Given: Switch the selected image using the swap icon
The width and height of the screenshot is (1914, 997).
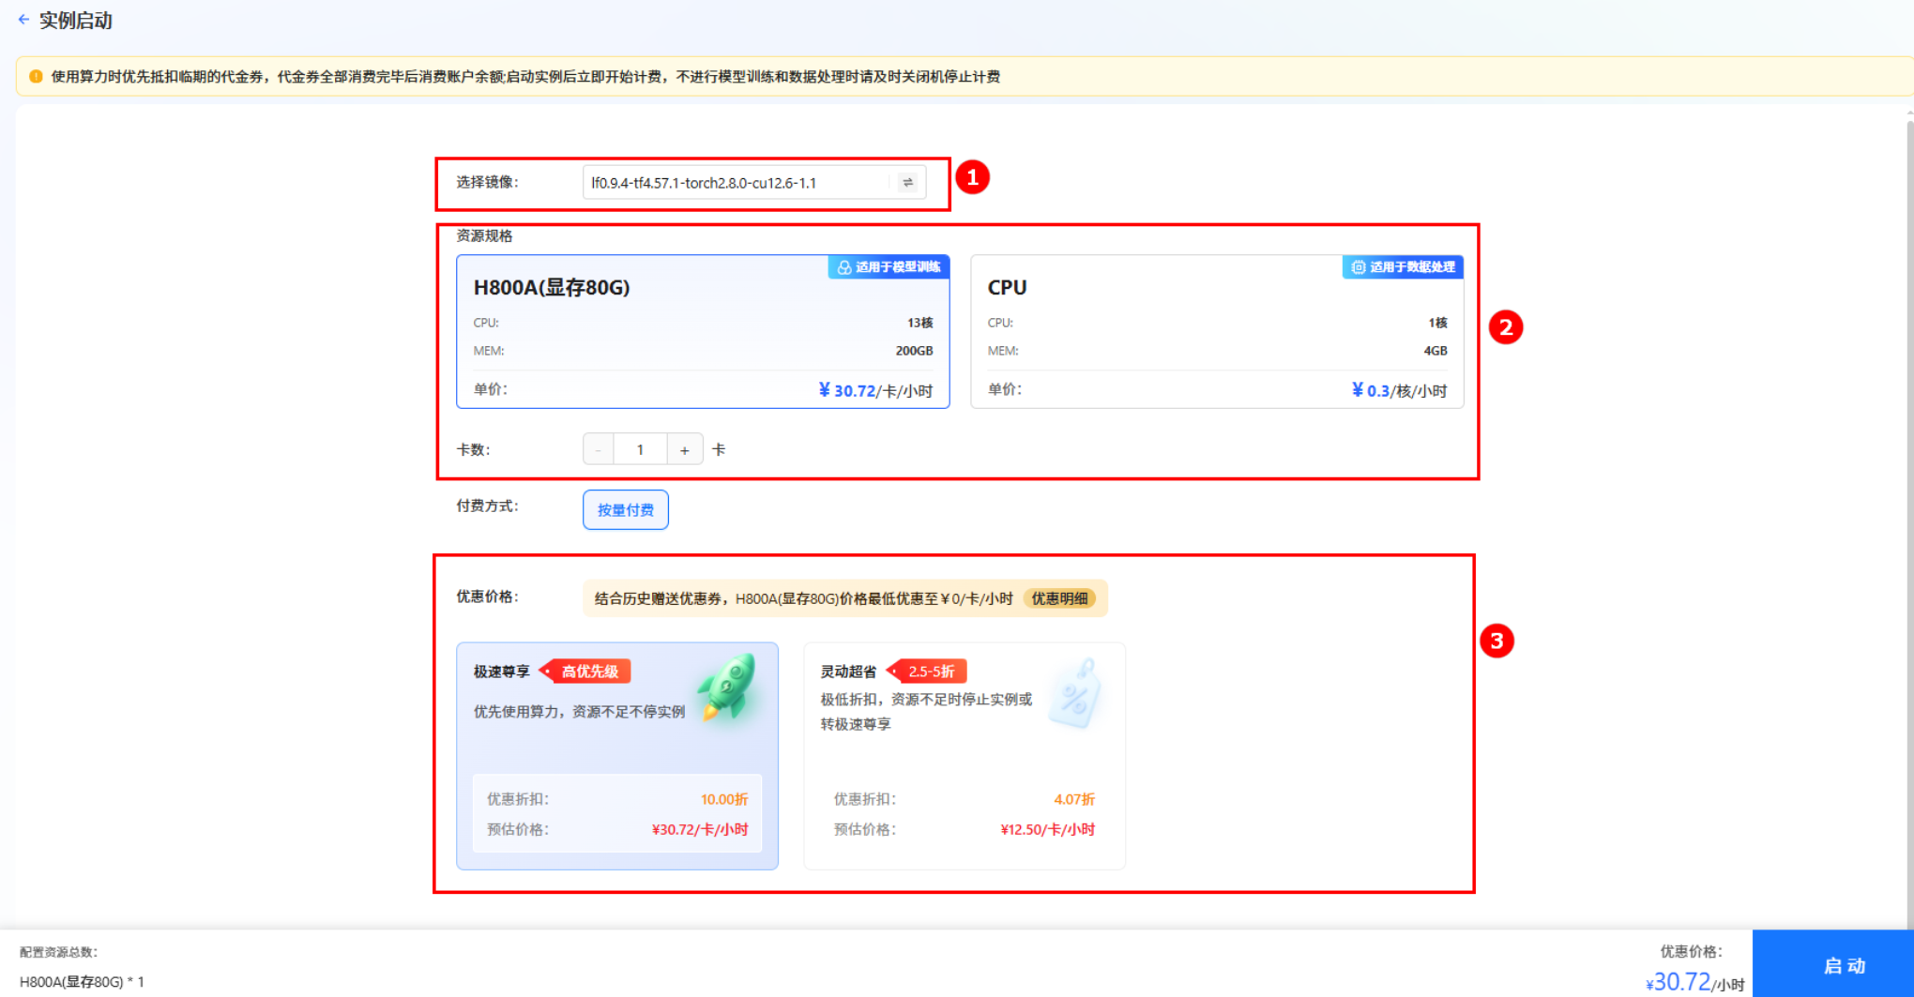Looking at the screenshot, I should pos(906,182).
